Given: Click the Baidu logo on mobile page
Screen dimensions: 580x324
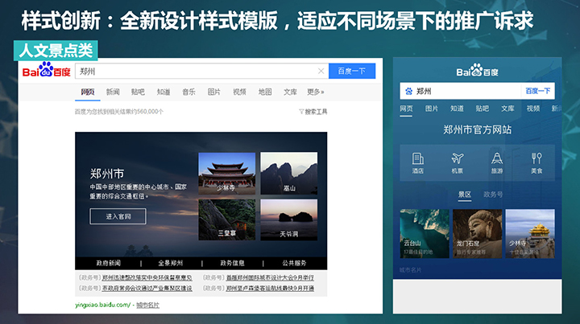Looking at the screenshot, I should (x=477, y=70).
